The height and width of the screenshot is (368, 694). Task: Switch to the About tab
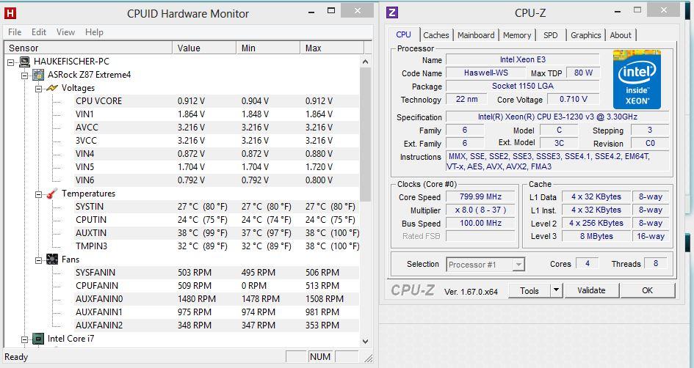tap(621, 35)
